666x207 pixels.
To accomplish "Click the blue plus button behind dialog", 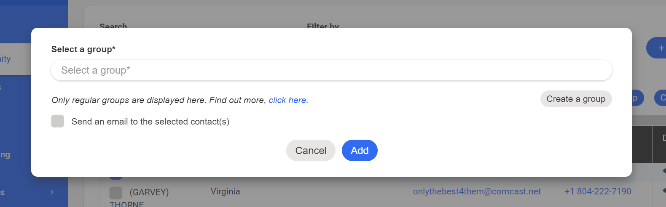I will point(658,48).
